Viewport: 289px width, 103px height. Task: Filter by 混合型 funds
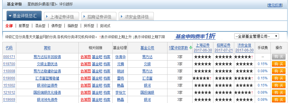pos(40,26)
